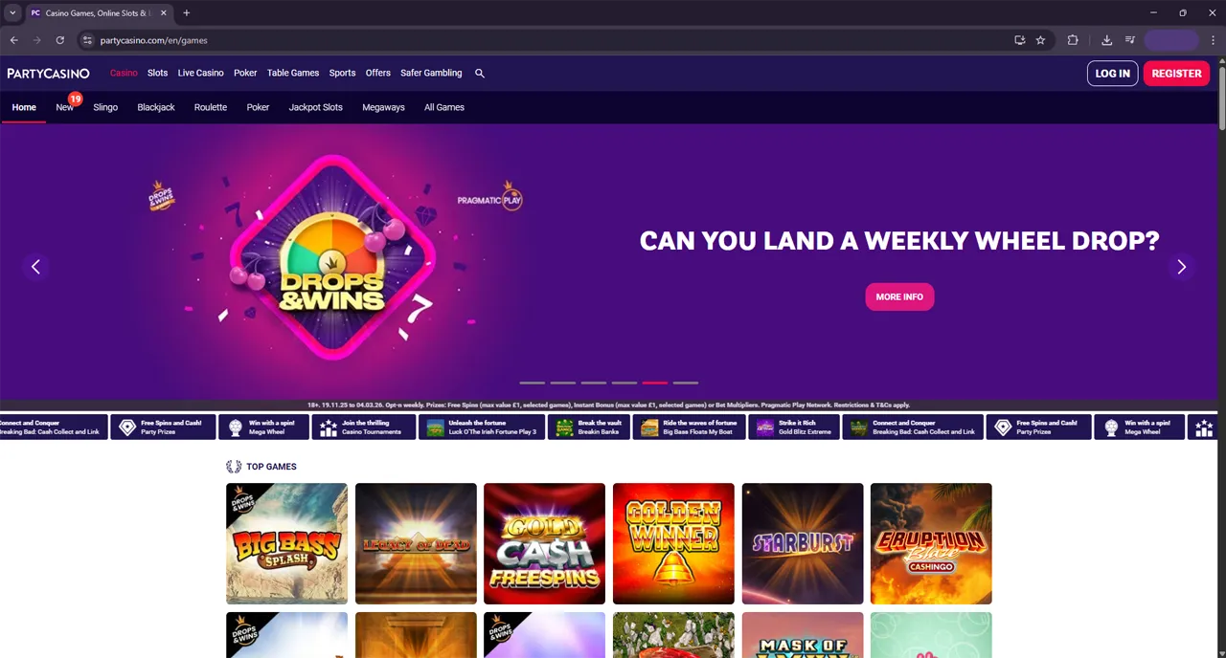Click the REGISTER button
1226x658 pixels.
pyautogui.click(x=1176, y=74)
